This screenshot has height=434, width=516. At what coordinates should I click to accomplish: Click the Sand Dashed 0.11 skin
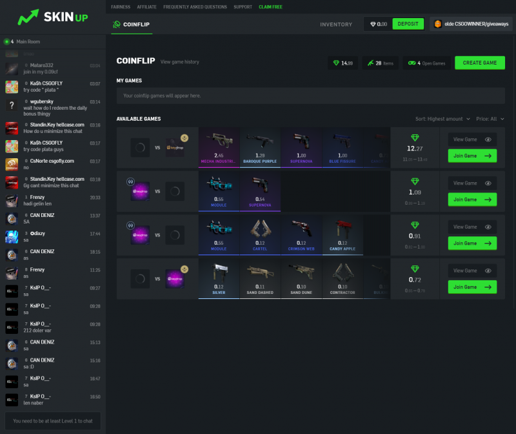260,279
